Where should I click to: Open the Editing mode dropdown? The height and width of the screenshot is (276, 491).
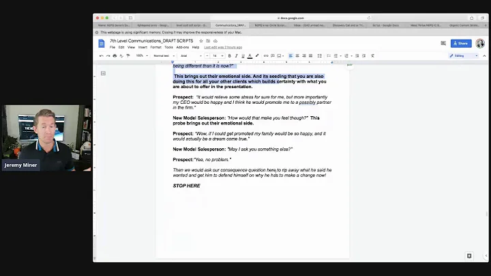[x=464, y=56]
